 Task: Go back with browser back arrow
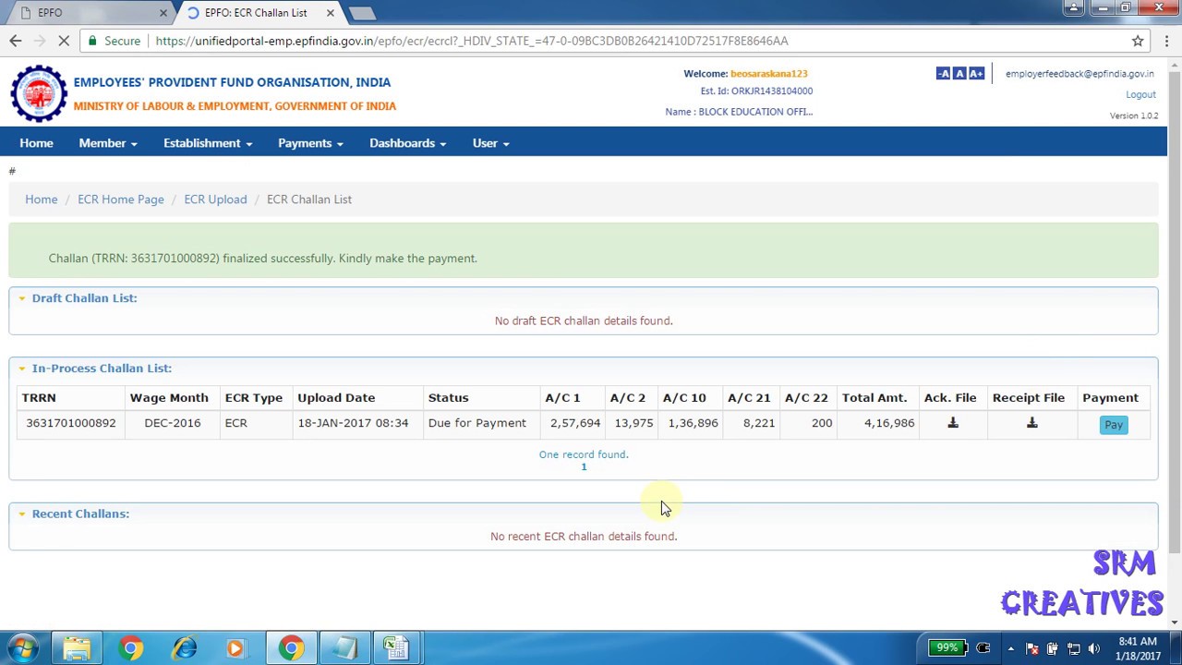pyautogui.click(x=15, y=41)
